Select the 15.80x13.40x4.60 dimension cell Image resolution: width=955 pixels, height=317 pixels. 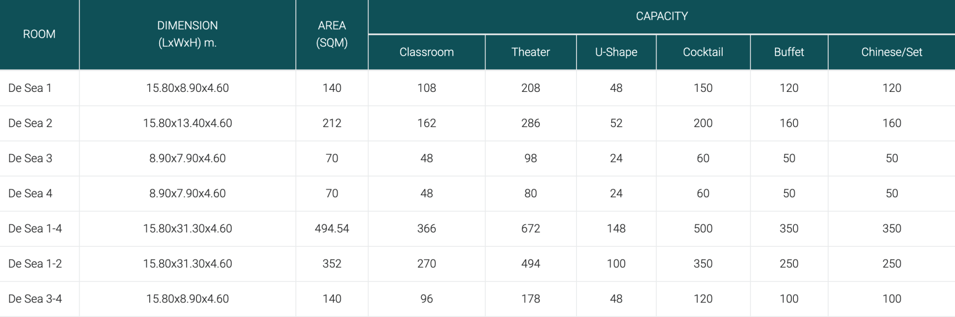tap(188, 123)
